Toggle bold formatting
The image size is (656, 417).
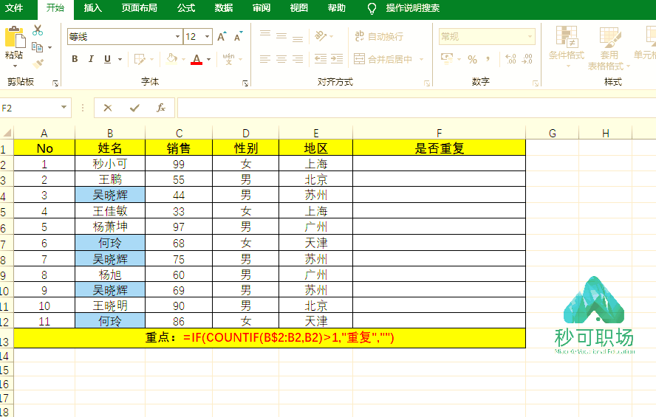tap(75, 59)
